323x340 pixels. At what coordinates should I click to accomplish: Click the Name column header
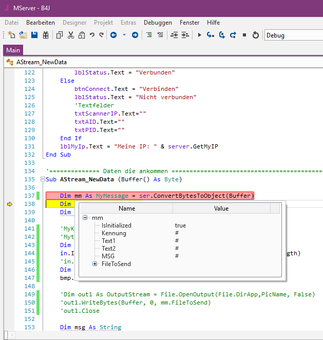tap(127, 209)
